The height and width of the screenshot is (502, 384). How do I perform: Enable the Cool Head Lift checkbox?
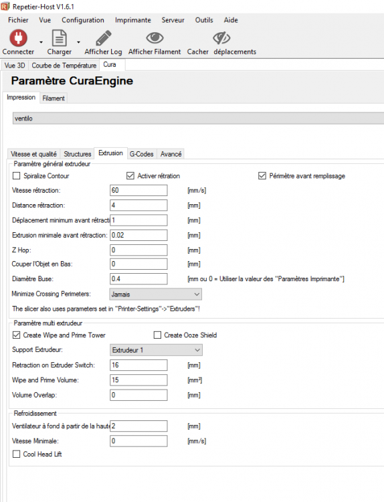pyautogui.click(x=16, y=454)
